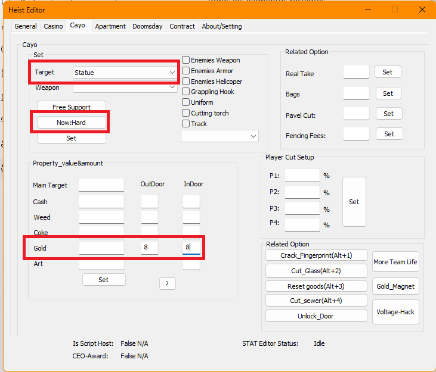Focus the Cash OutDoor amount field
436x372 pixels.
coord(150,201)
